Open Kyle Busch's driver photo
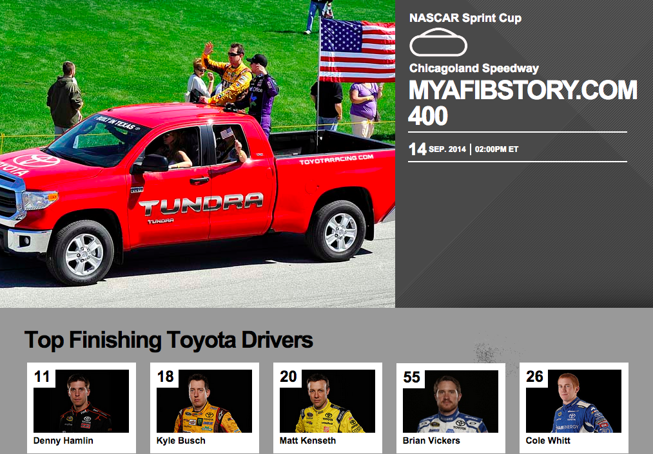This screenshot has height=454, width=653. click(204, 401)
